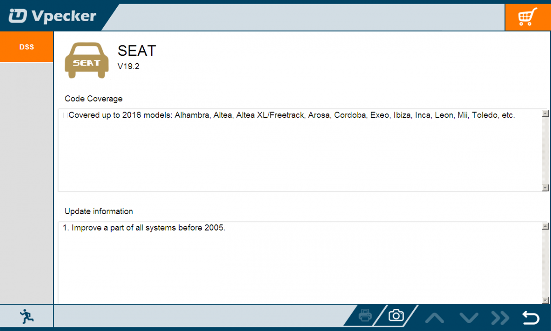Image resolution: width=551 pixels, height=331 pixels.
Task: Go back with the return arrow
Action: [531, 317]
